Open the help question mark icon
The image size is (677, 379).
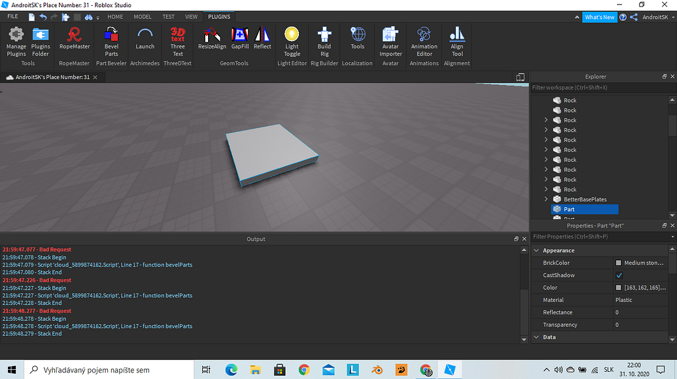point(623,17)
